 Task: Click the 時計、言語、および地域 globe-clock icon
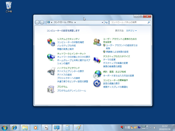pos(97,74)
